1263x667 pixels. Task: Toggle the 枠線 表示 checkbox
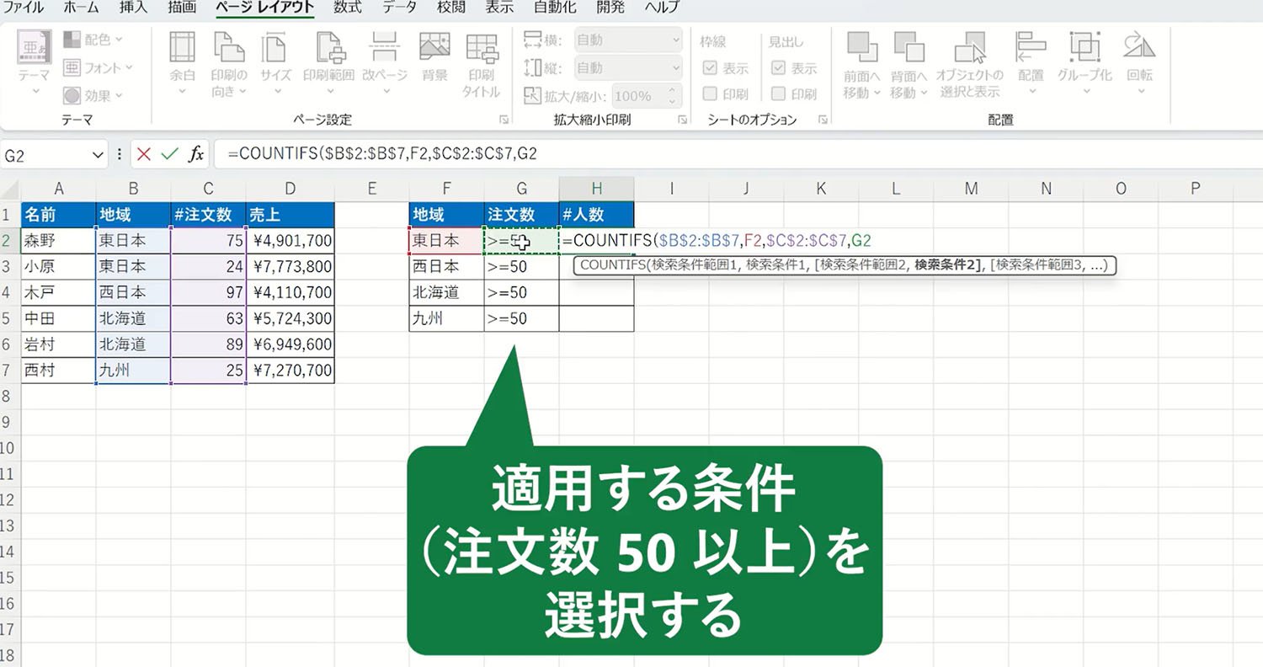click(710, 68)
